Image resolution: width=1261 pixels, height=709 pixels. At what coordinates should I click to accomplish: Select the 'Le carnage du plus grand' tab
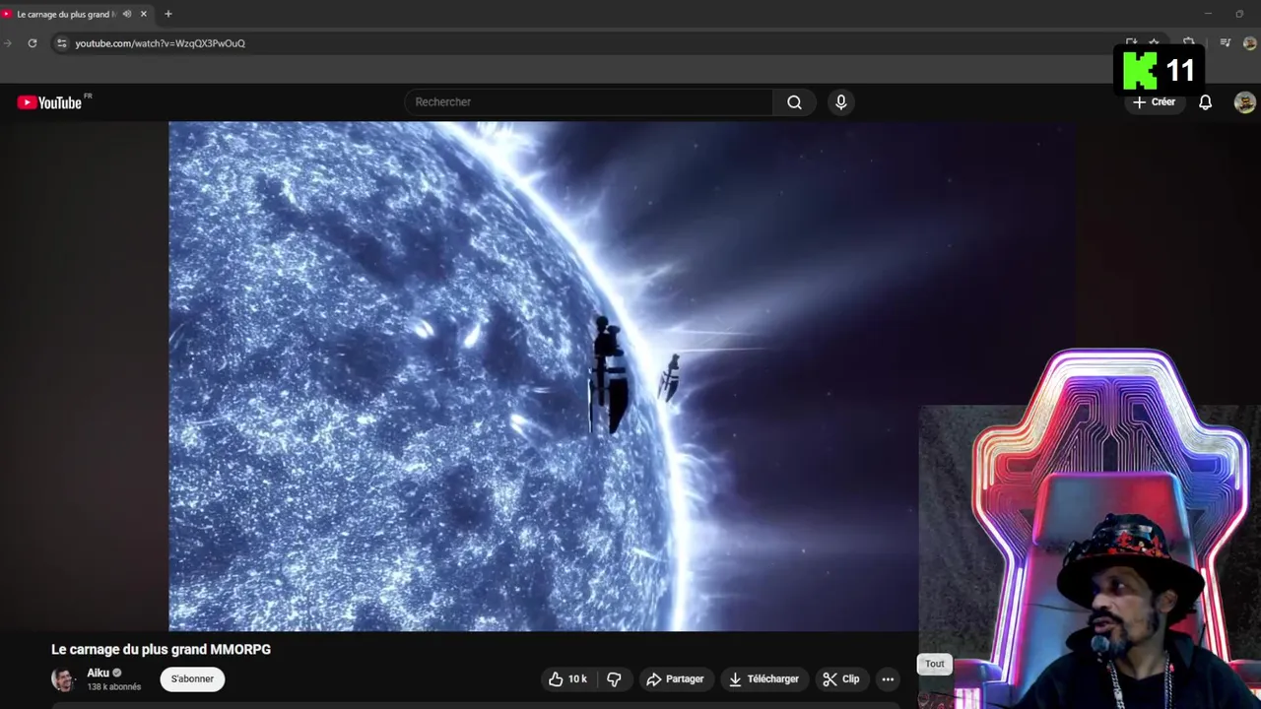(x=67, y=14)
